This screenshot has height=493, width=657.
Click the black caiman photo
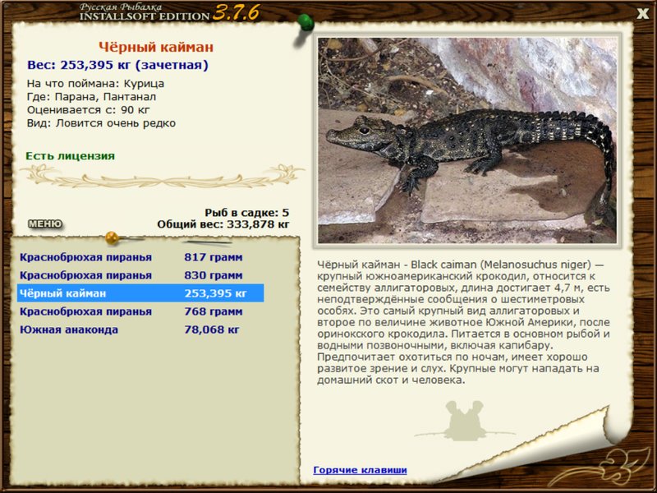pos(466,141)
